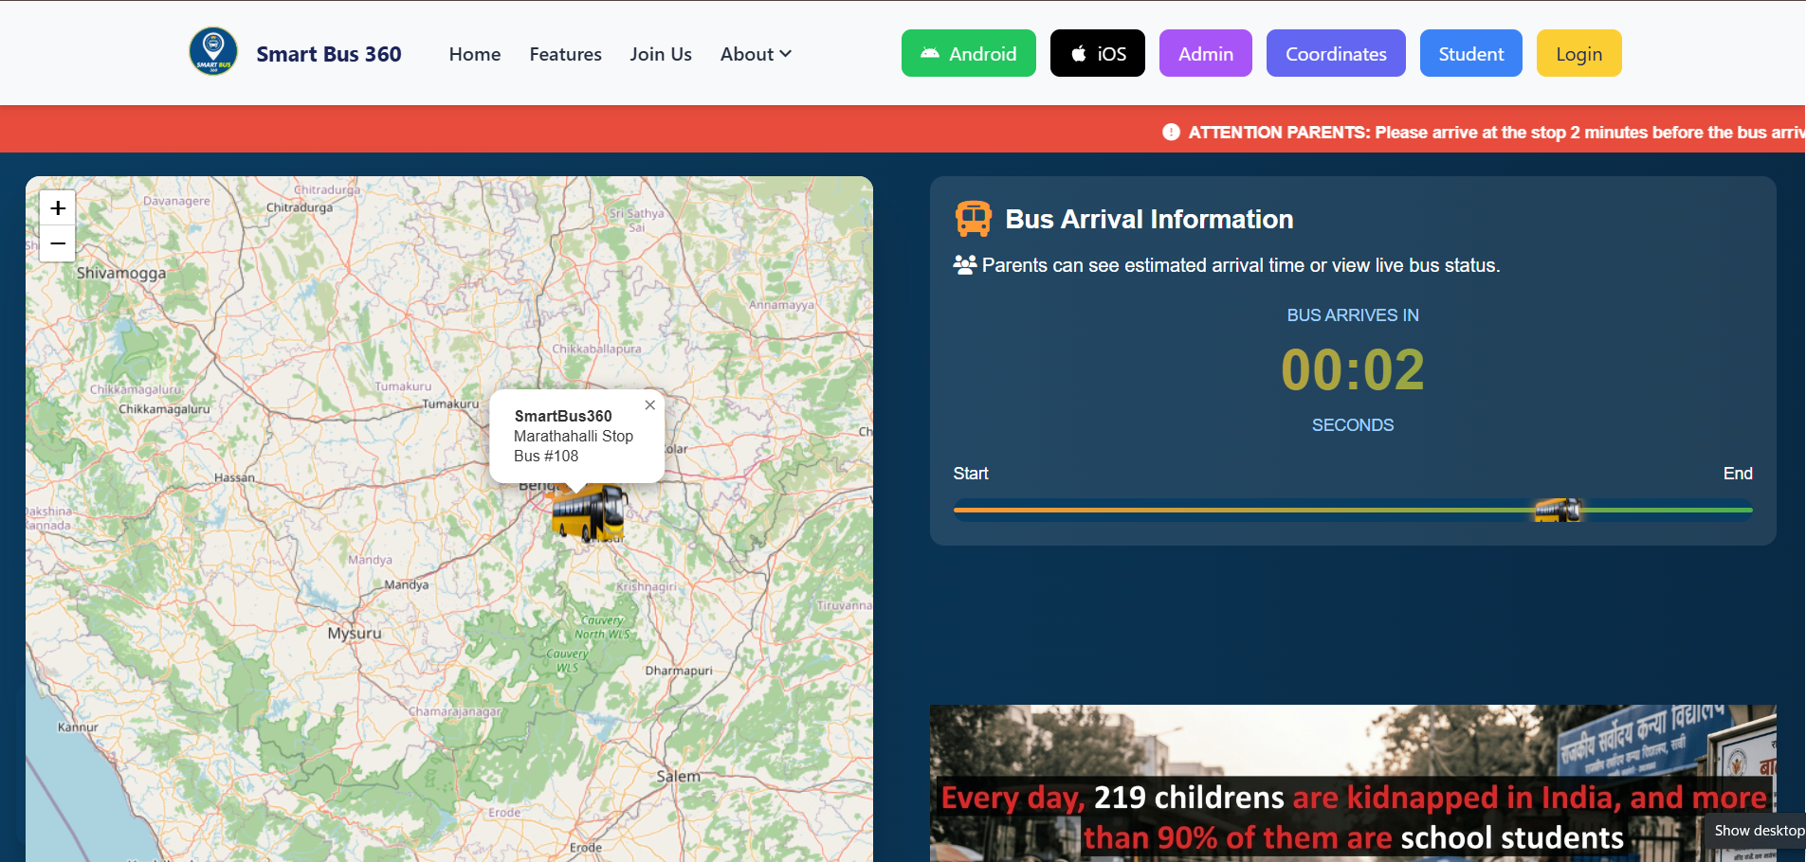Viewport: 1806px width, 862px height.
Task: Click the Start label of the route
Action: (971, 474)
